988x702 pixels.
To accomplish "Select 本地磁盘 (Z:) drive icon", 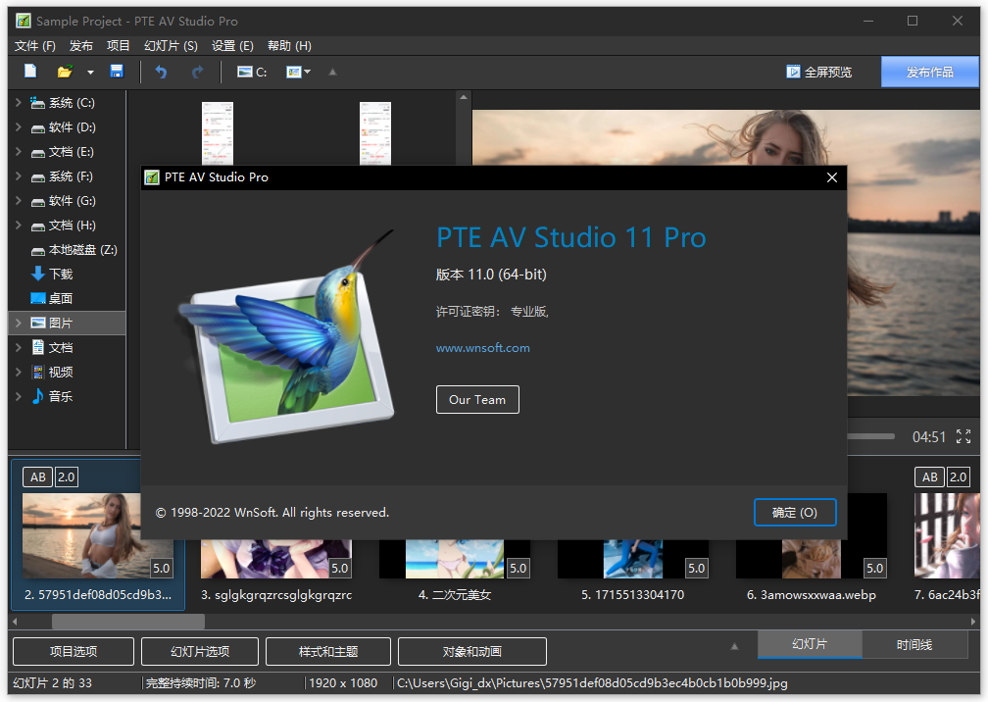I will point(38,251).
